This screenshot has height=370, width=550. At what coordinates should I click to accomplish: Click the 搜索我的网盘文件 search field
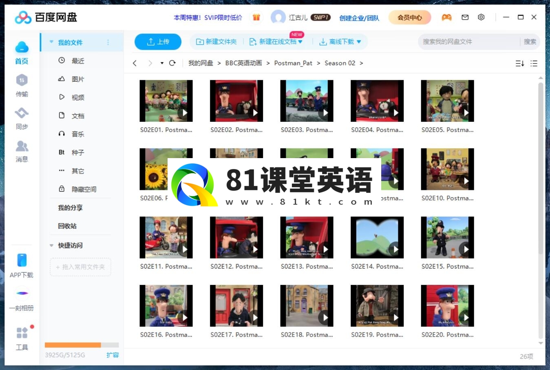pos(469,42)
